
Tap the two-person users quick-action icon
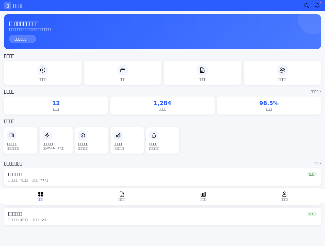(x=282, y=70)
